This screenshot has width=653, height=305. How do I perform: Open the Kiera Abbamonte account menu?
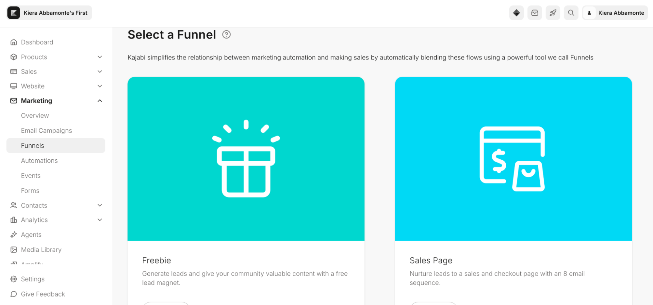coord(615,13)
